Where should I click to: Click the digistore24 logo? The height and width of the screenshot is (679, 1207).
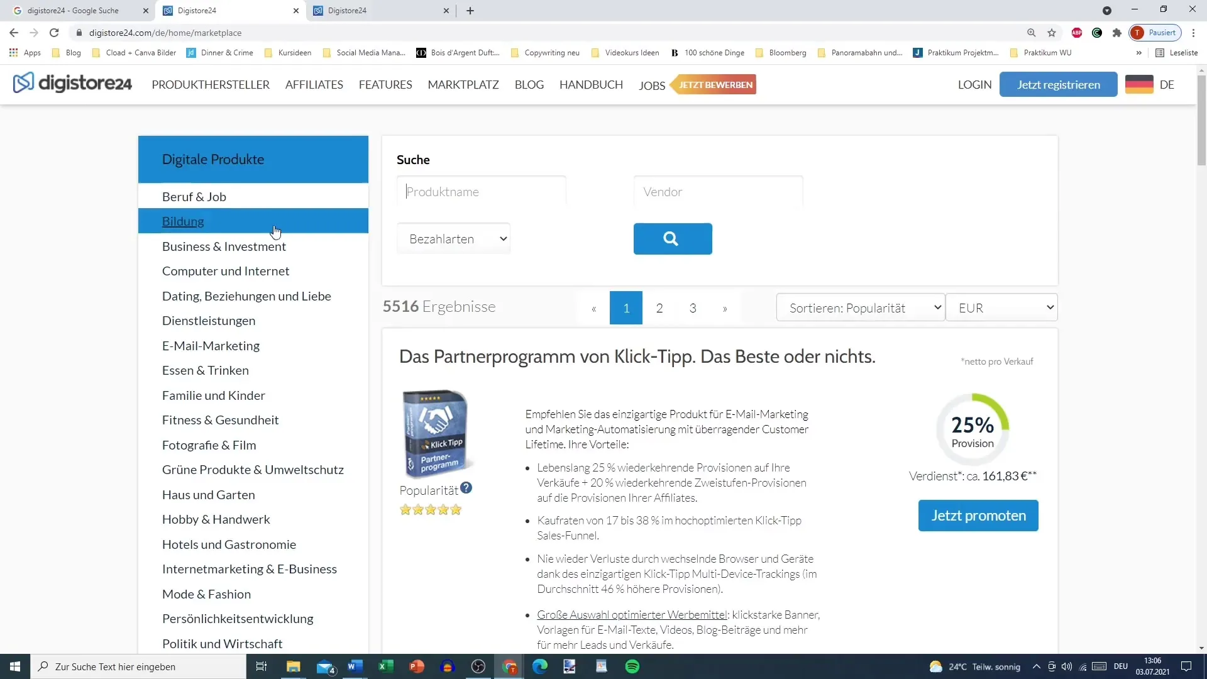pyautogui.click(x=72, y=83)
